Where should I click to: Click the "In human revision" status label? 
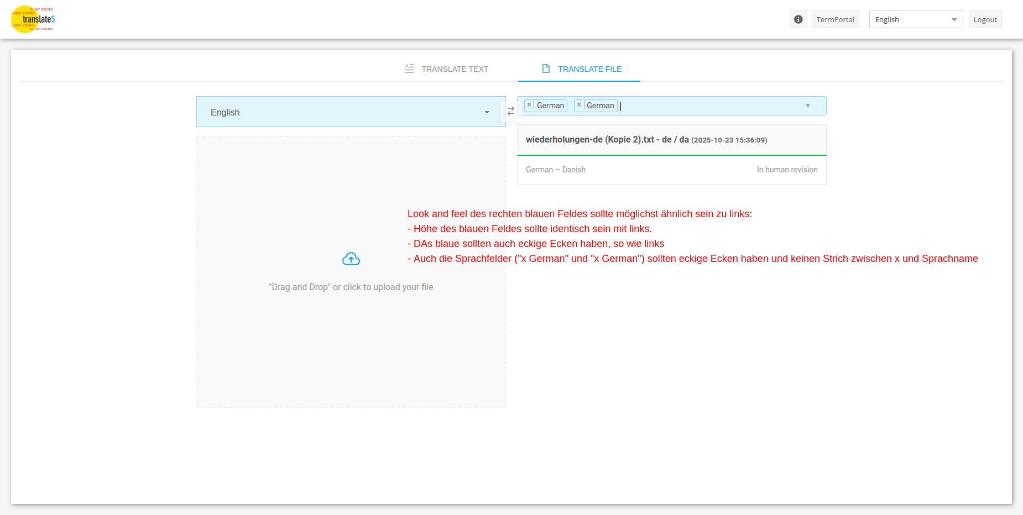click(787, 170)
